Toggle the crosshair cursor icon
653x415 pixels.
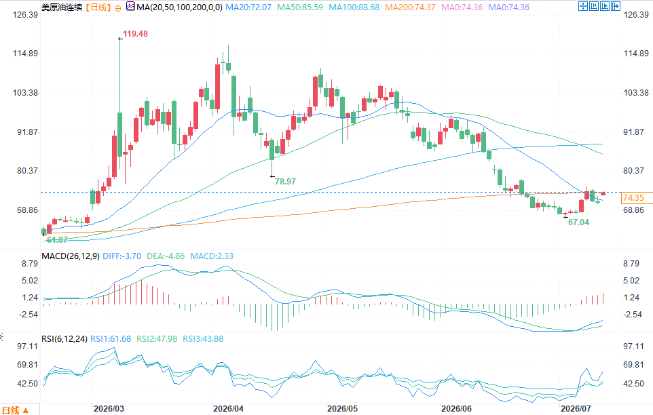(x=583, y=6)
